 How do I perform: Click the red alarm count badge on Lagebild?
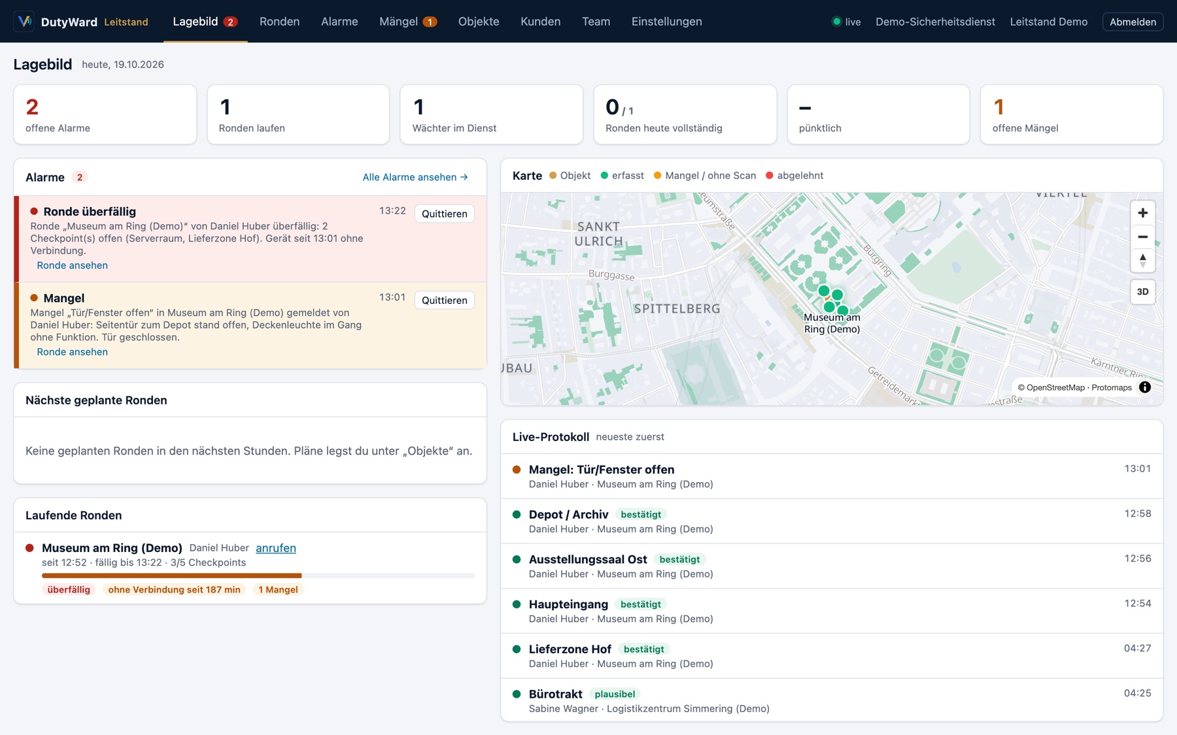click(x=230, y=22)
